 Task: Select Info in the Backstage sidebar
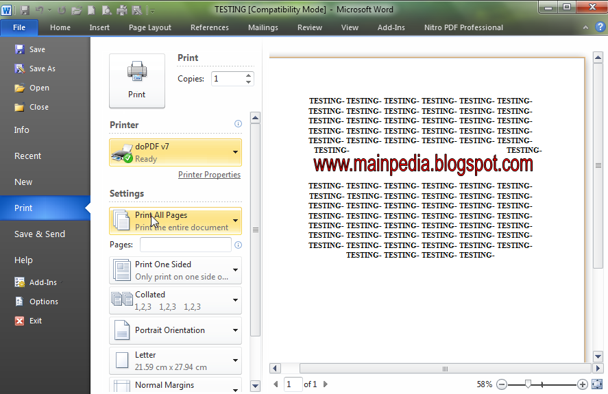pos(21,130)
